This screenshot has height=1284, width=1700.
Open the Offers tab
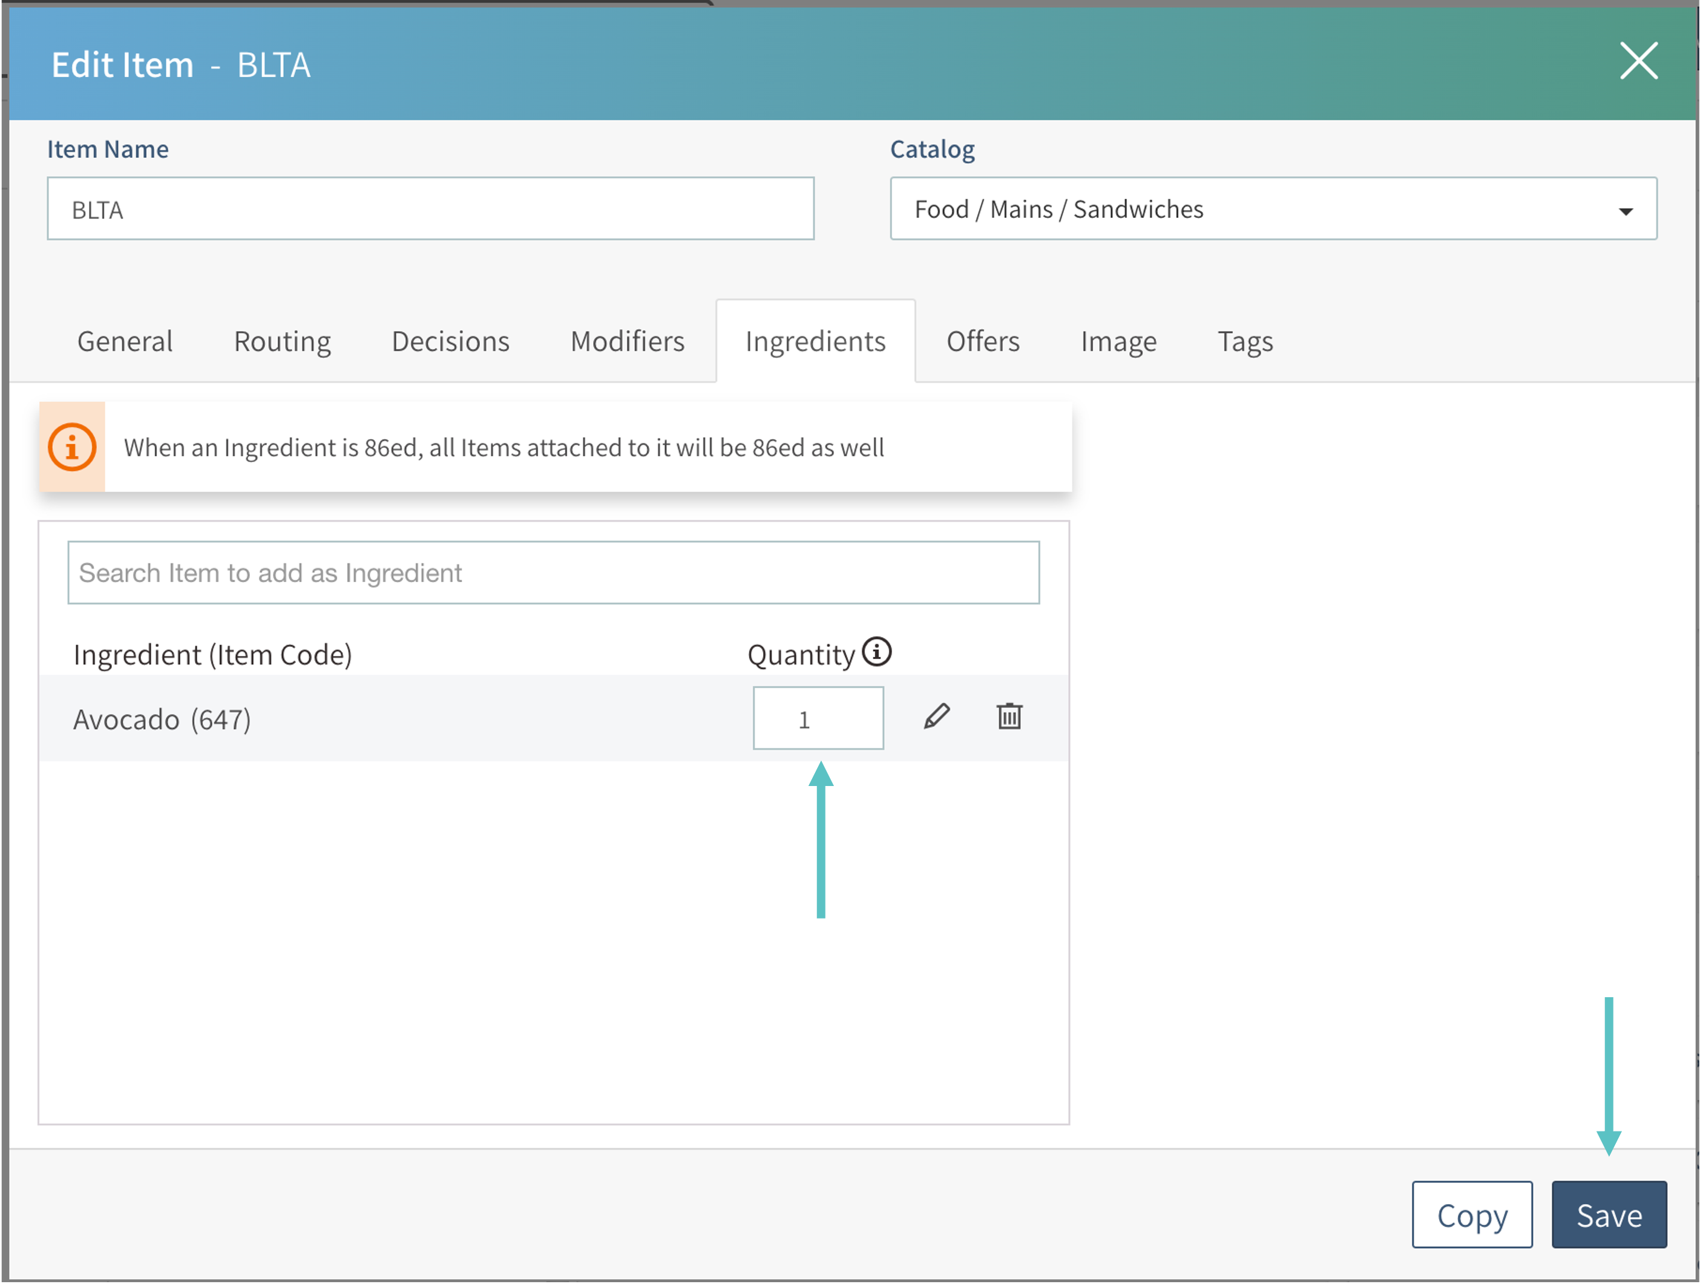983,341
